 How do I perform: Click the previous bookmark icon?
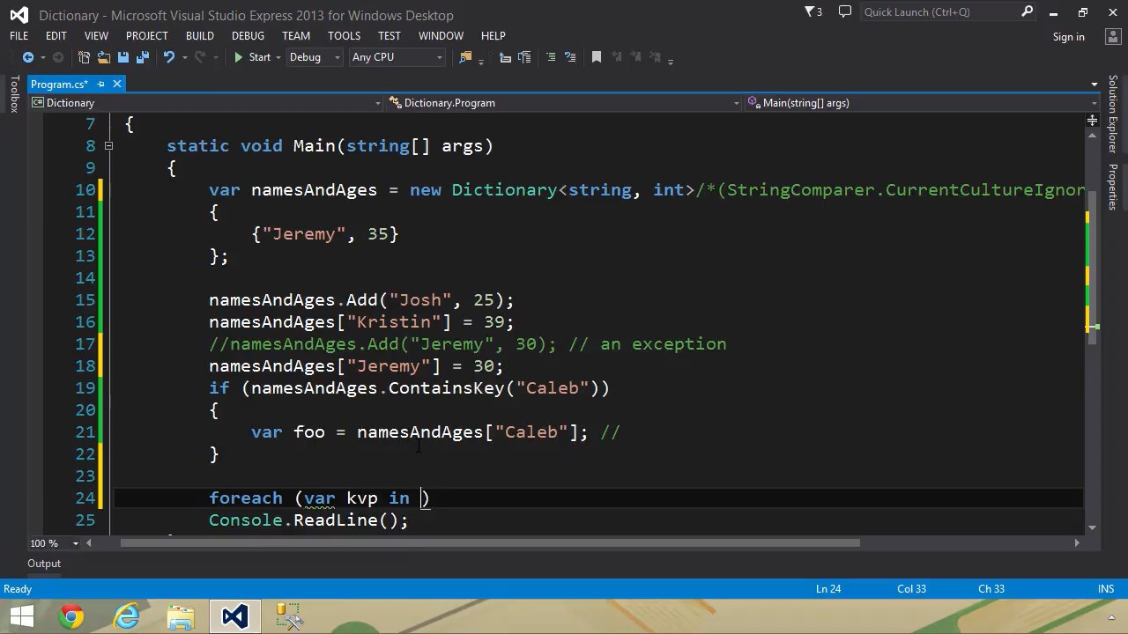tap(617, 57)
